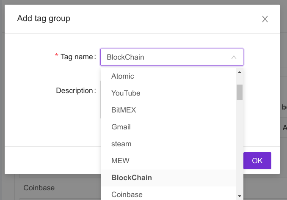Choose YouTube in the dropdown list
The image size is (287, 200).
126,93
